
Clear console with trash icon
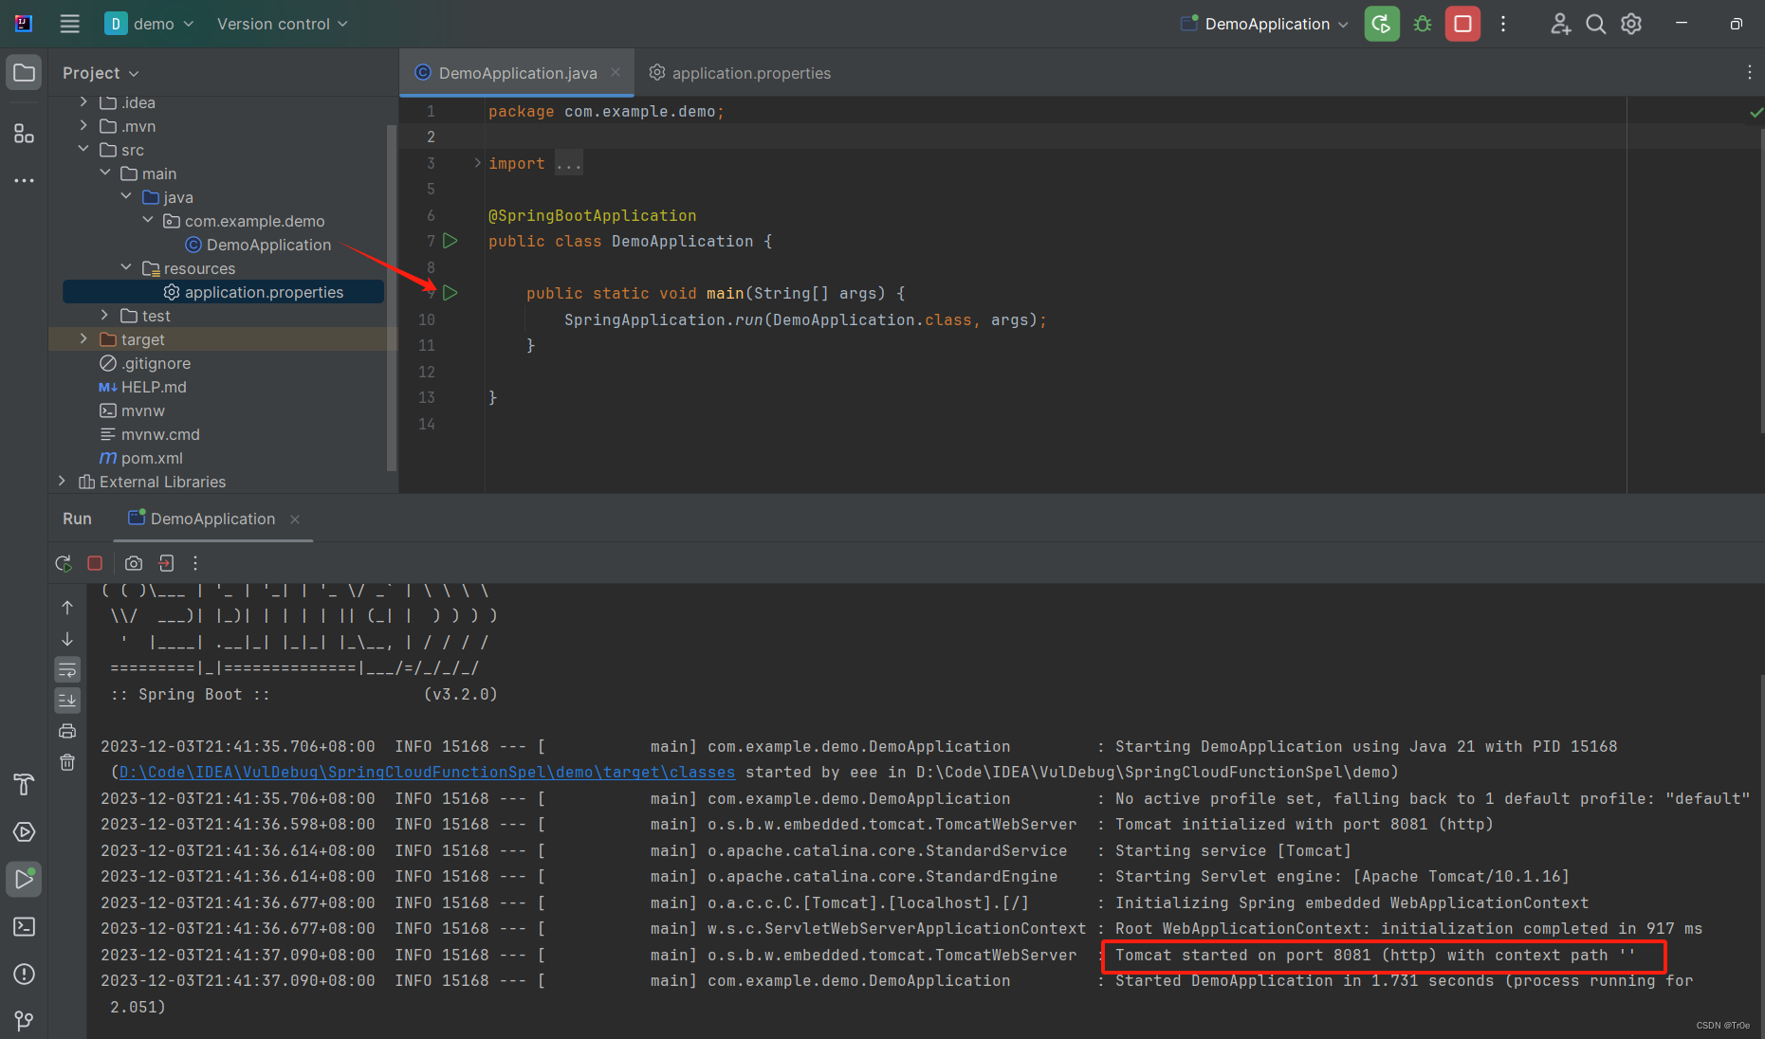(67, 762)
